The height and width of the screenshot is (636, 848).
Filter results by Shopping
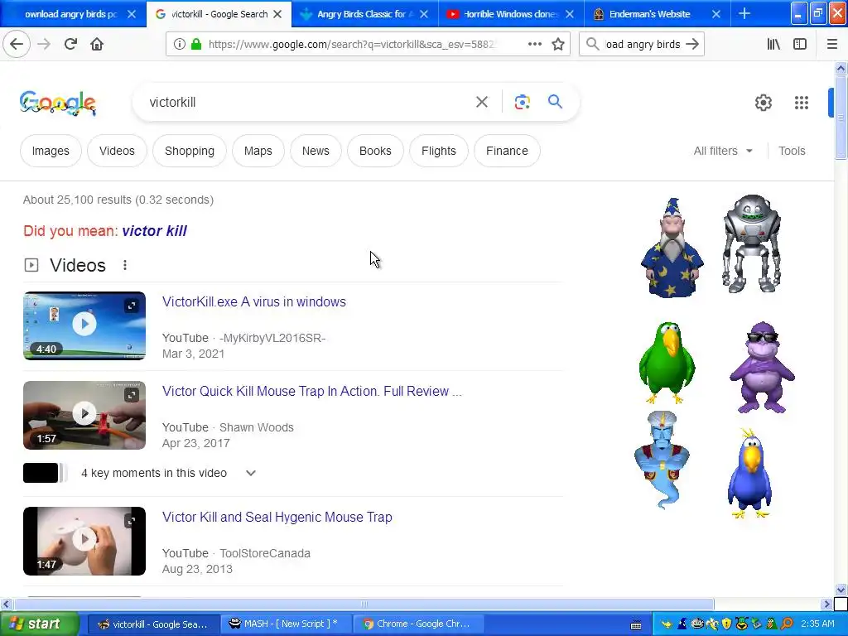(x=190, y=151)
